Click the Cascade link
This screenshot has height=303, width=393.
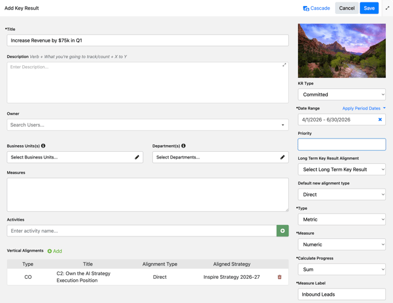coord(316,8)
